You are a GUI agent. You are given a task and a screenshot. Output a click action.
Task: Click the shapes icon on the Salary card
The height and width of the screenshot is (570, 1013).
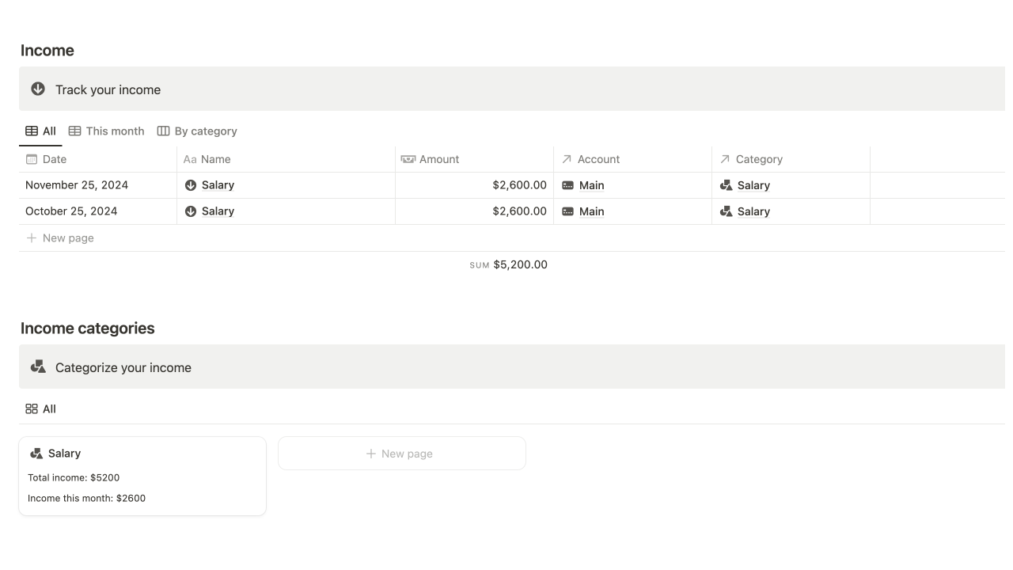coord(36,454)
